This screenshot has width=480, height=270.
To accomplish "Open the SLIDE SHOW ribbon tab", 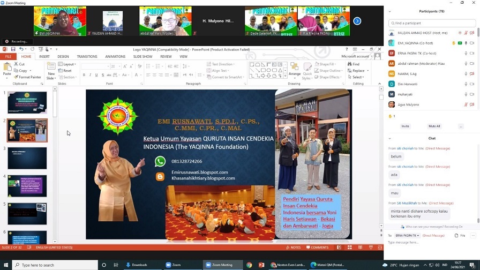I will pos(142,56).
